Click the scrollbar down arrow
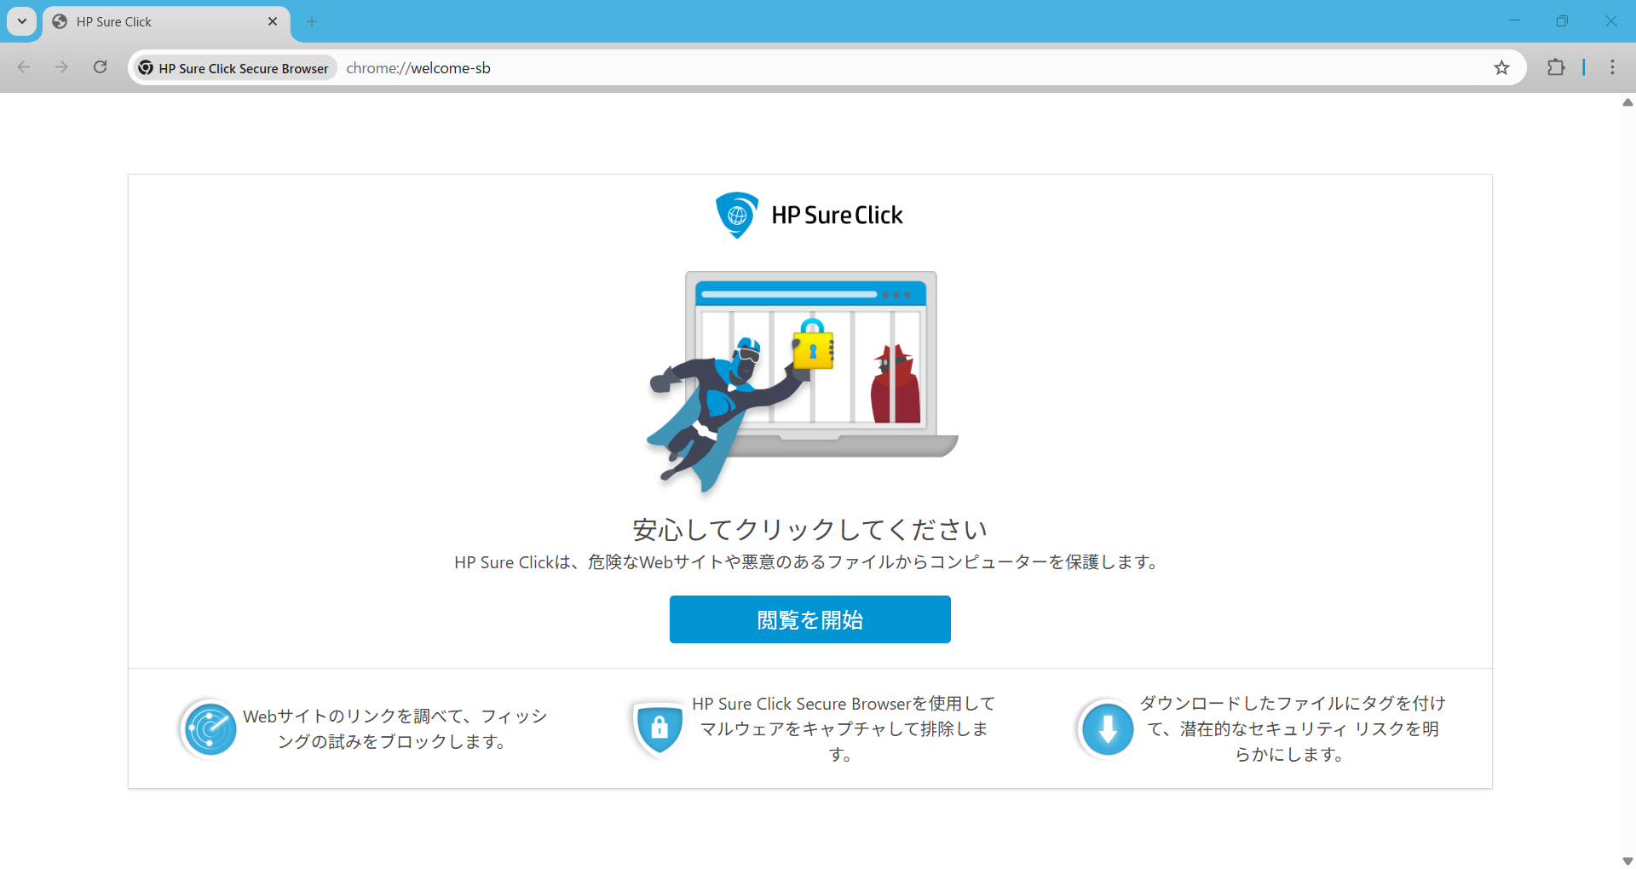 (1627, 860)
